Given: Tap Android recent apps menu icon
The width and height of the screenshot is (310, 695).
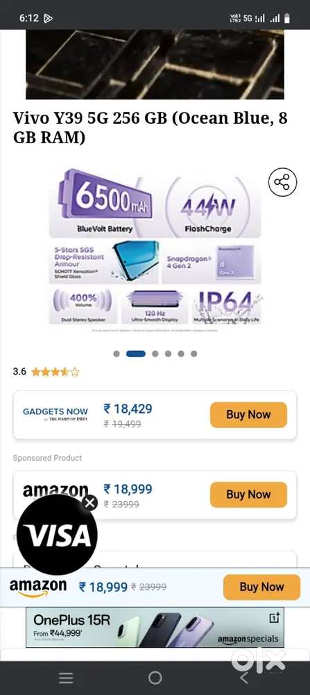Looking at the screenshot, I should (66, 678).
